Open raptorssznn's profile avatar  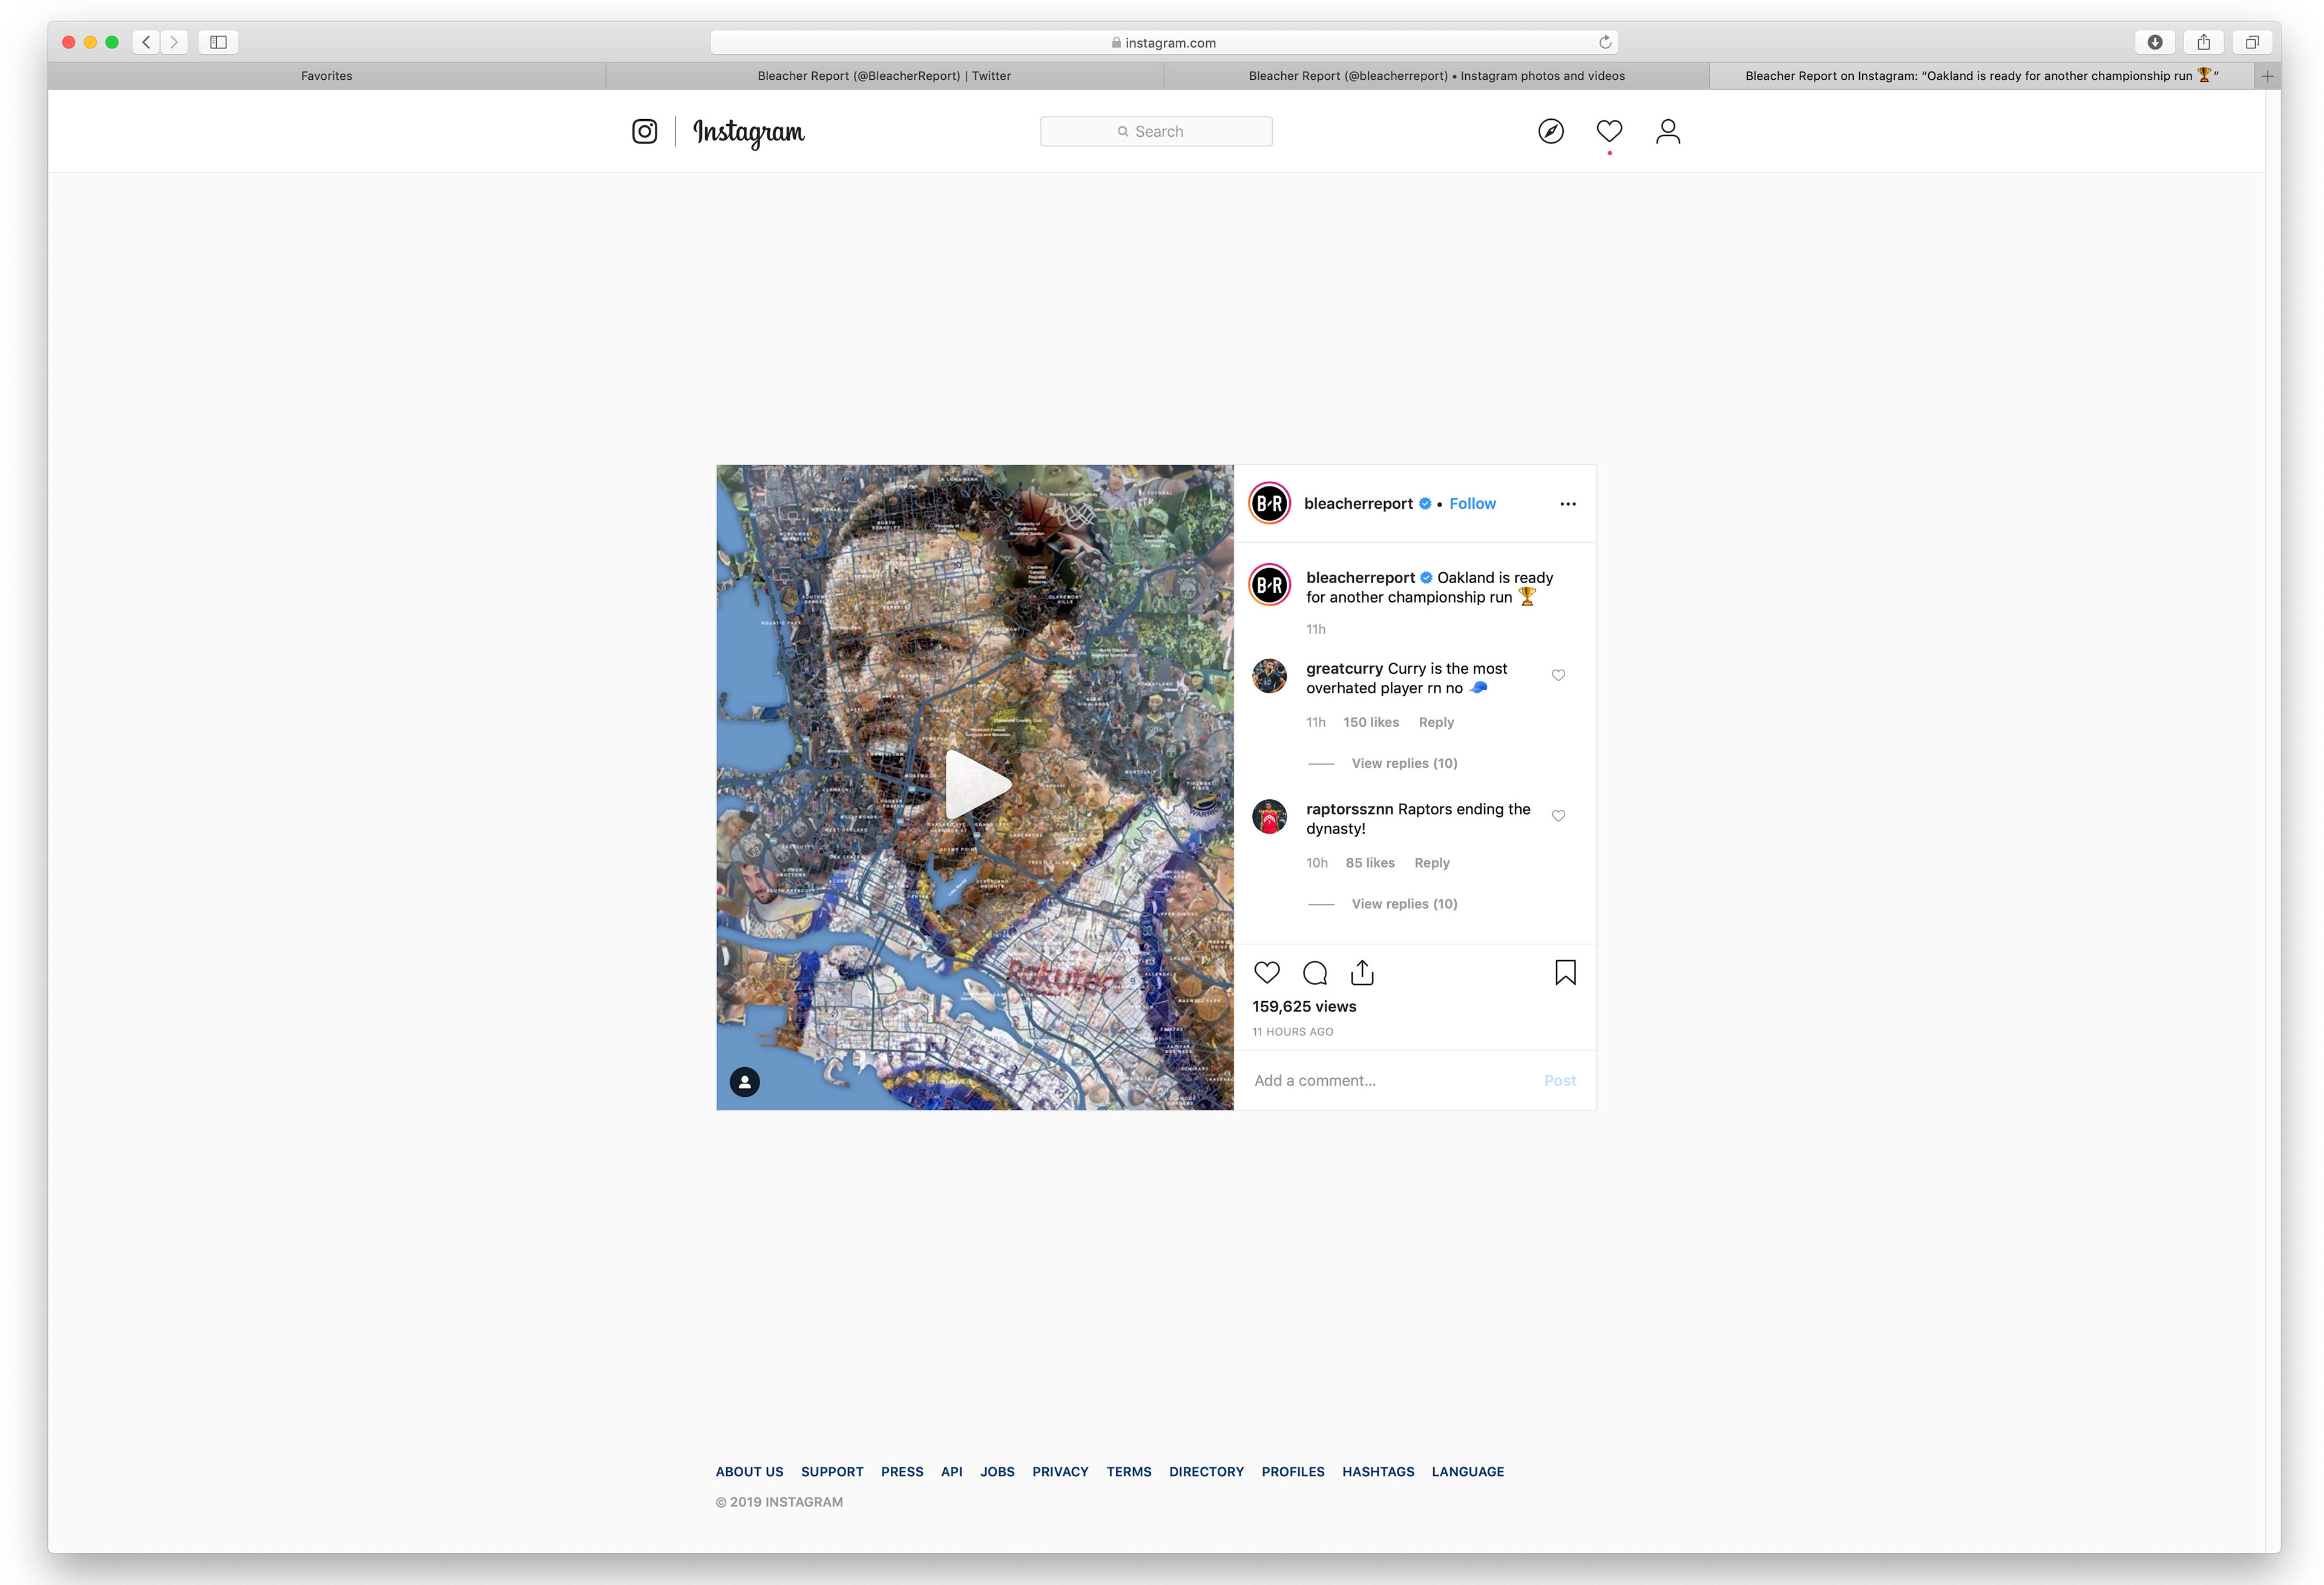point(1270,817)
